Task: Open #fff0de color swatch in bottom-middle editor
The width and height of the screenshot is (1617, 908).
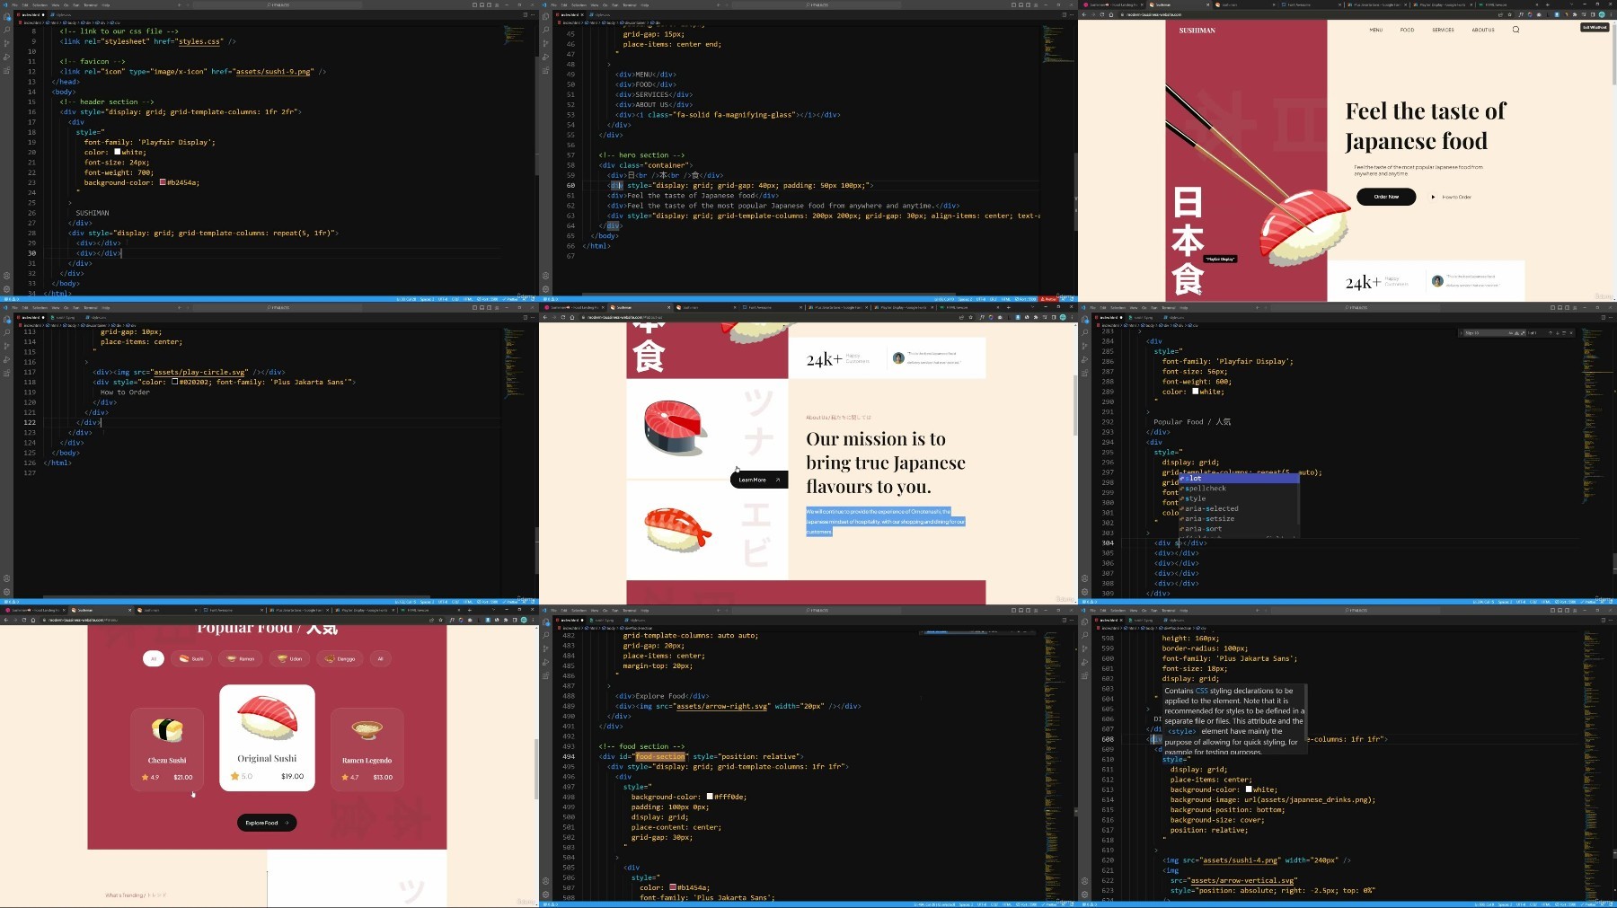Action: pos(710,797)
